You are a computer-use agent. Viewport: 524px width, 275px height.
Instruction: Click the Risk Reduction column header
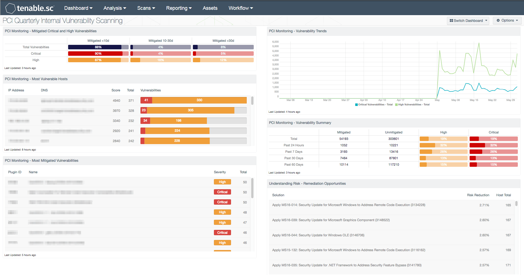coord(478,195)
